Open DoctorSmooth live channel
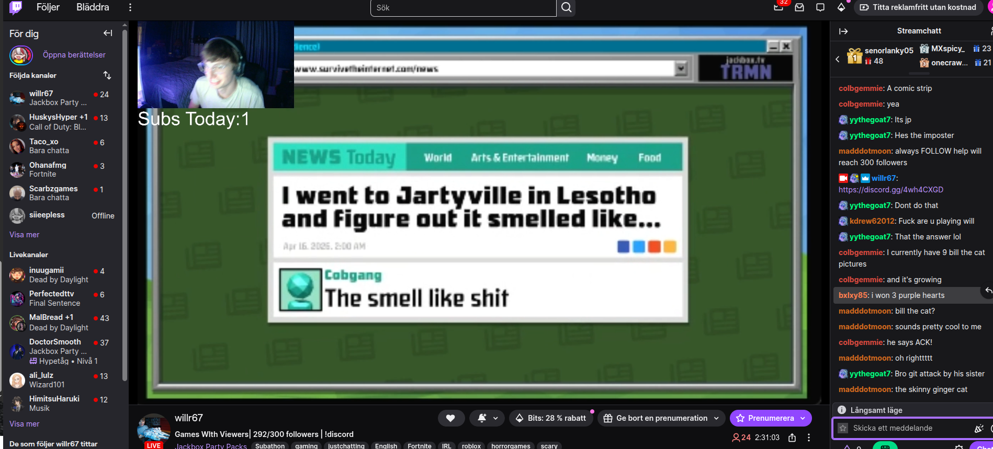The image size is (993, 449). (62, 351)
